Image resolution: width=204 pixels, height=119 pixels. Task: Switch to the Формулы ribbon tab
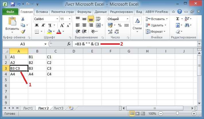click(84, 12)
